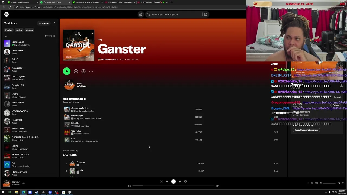Screen dimensions: 347x195
Task: Open the lyrics microphone icon
Action: click(x=308, y=183)
